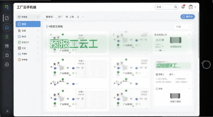
Task: Open the settings gear in dark sidebar
Action: pos(7,64)
